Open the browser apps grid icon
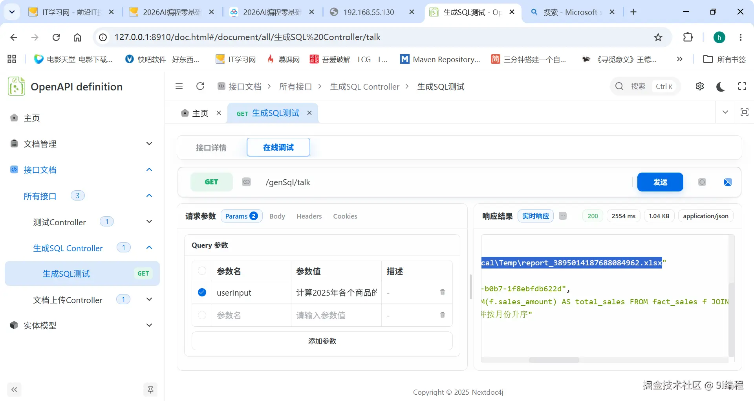754x401 pixels. click(x=12, y=59)
